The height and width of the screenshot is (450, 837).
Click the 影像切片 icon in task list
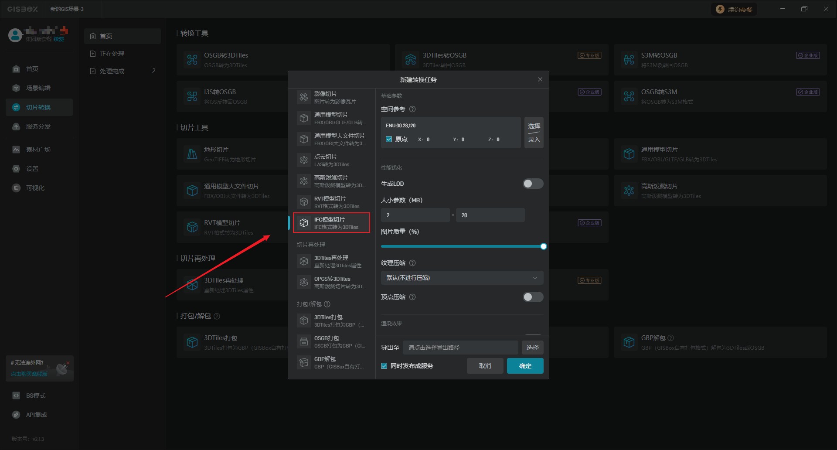coord(304,97)
